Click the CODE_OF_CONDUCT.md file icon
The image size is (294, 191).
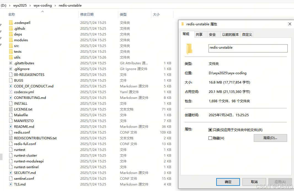11,86
